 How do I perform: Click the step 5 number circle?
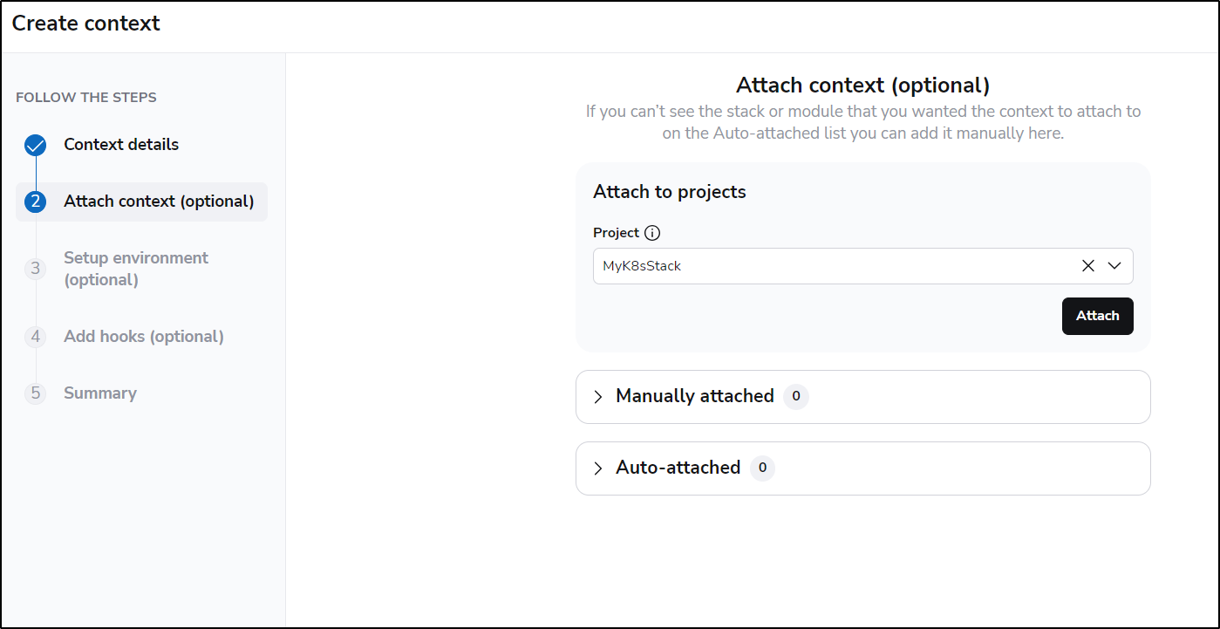coord(36,393)
